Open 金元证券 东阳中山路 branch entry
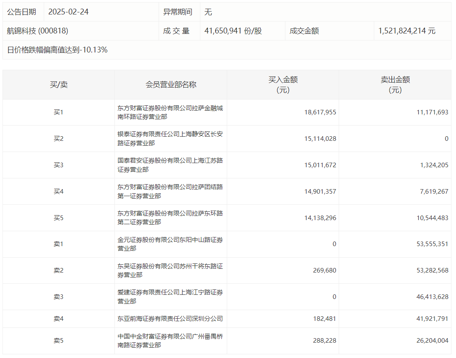 coord(170,244)
